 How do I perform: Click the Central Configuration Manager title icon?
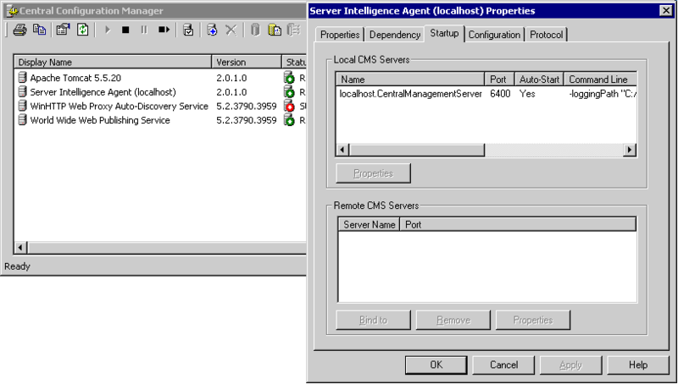click(x=12, y=11)
